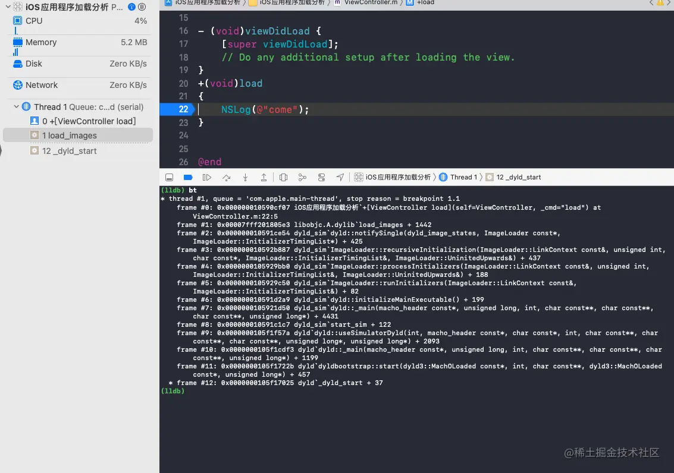Open the Thread 1 debug bar segment

(458, 177)
